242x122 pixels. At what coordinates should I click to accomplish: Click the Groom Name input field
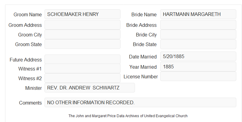point(82,14)
